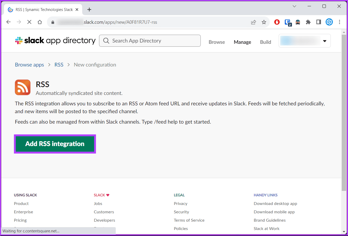Click the blue circular S extension icon
This screenshot has width=348, height=236.
tap(329, 22)
